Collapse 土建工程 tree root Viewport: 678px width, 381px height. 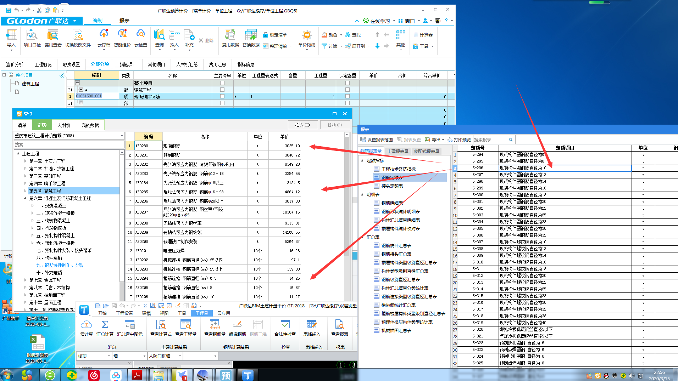click(18, 154)
